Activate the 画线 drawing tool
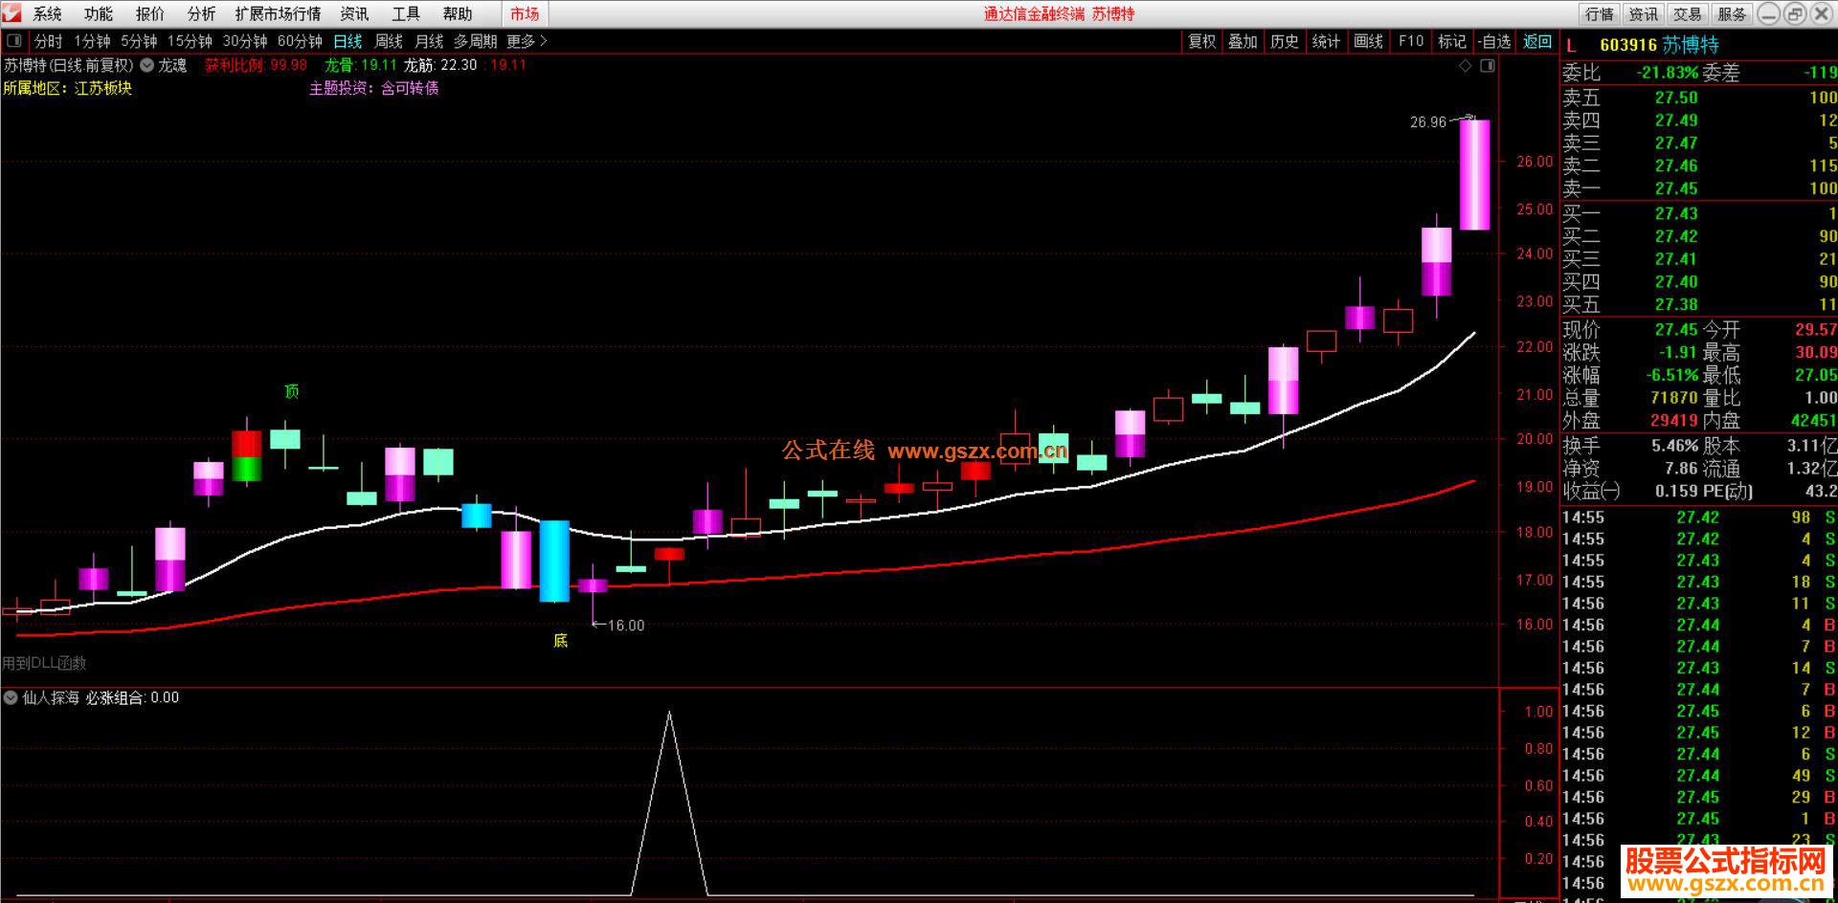 point(1368,41)
